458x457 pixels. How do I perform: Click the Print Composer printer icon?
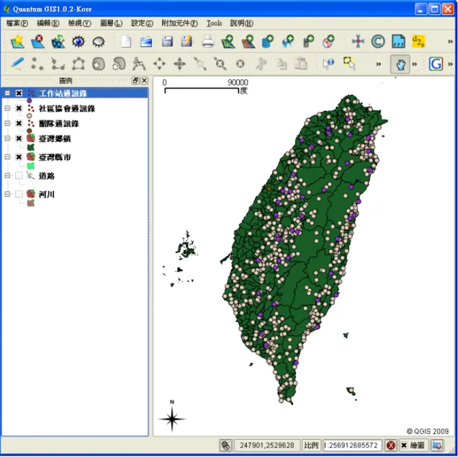[207, 42]
